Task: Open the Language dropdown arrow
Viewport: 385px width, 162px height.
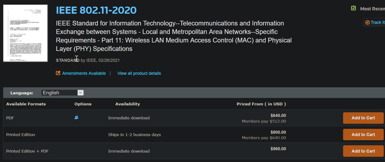Action: pyautogui.click(x=80, y=93)
